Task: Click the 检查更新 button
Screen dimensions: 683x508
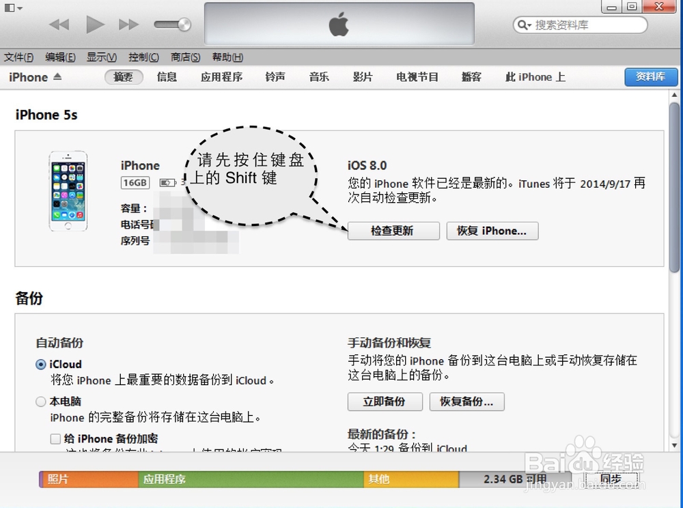Action: point(393,231)
